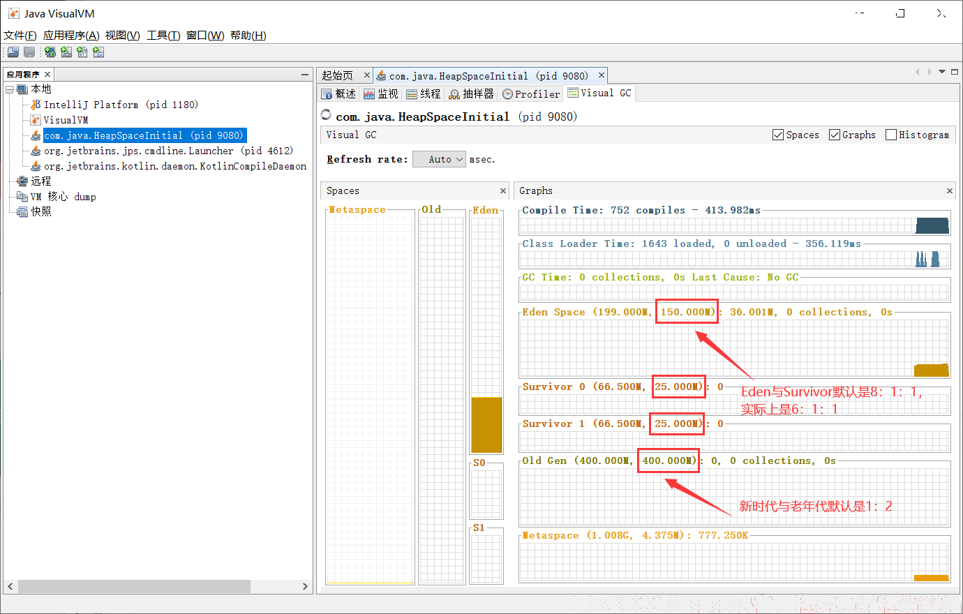Click the Java icon beside KotlinCompileDaemon
Viewport: 963px width, 614px height.
[36, 166]
